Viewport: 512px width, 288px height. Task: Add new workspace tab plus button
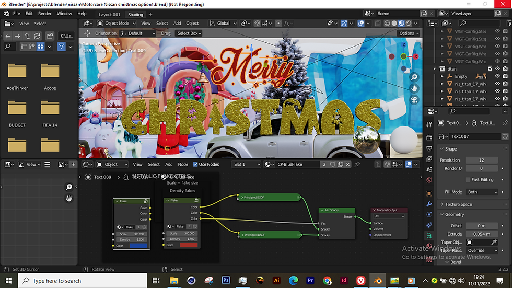150,14
